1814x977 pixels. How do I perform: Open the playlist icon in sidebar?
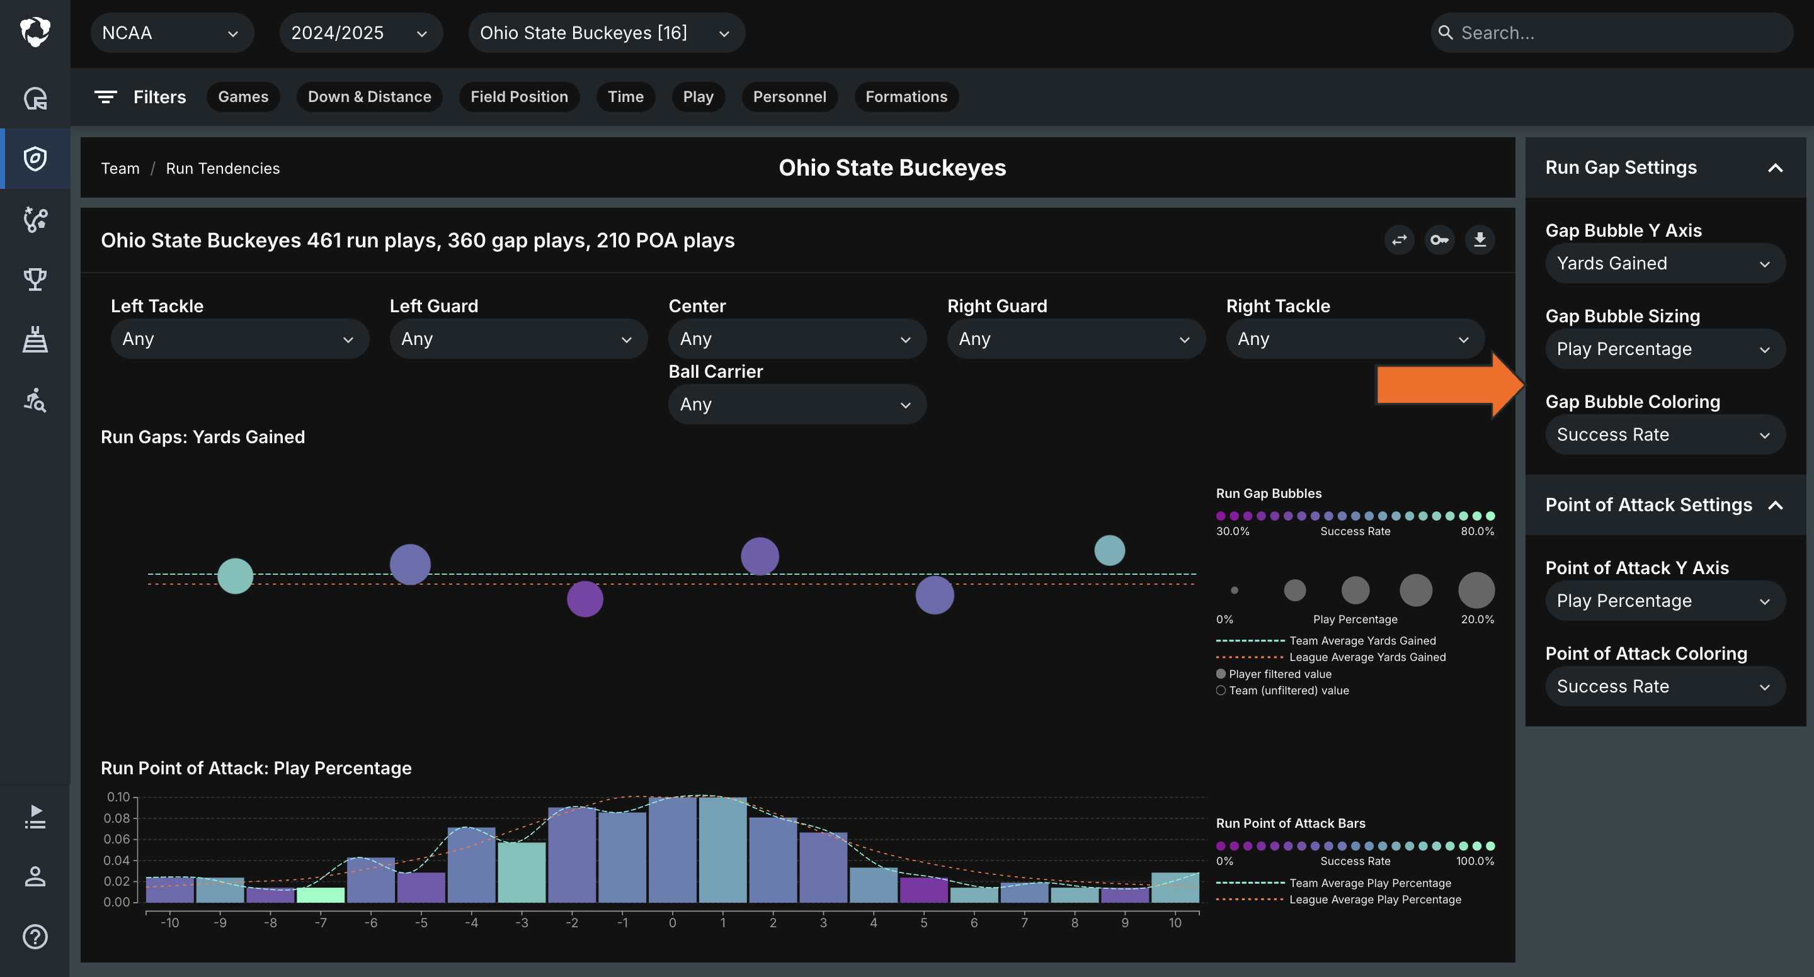35,816
